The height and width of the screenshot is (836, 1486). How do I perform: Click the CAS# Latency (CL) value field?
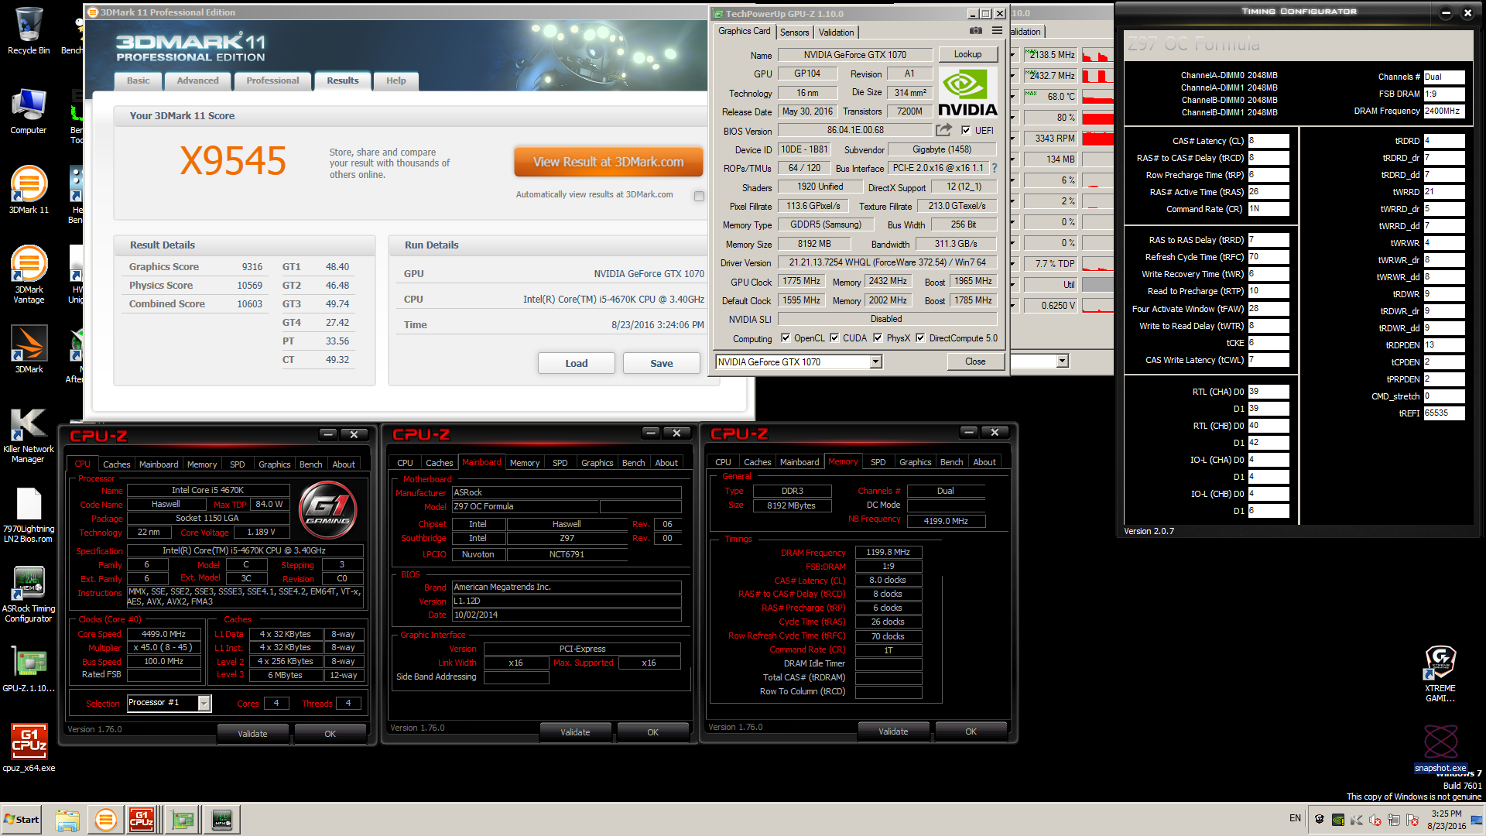point(1268,141)
